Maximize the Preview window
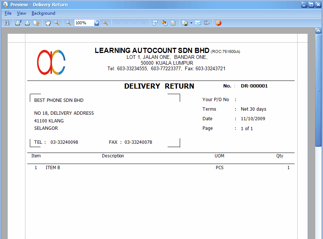Screen dimensions: 323x239 click(312, 4)
